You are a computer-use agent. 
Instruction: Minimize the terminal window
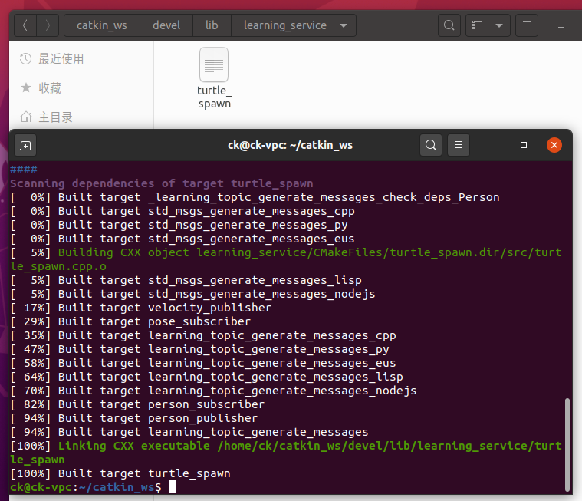coord(493,145)
